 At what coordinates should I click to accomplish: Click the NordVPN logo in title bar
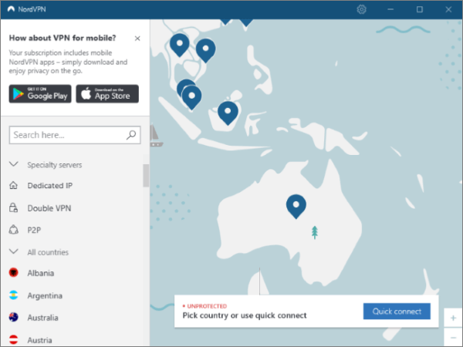click(11, 9)
